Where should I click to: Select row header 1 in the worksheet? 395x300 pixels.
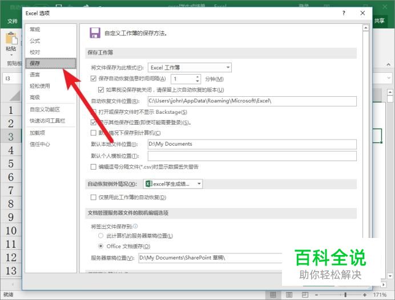pos(11,110)
